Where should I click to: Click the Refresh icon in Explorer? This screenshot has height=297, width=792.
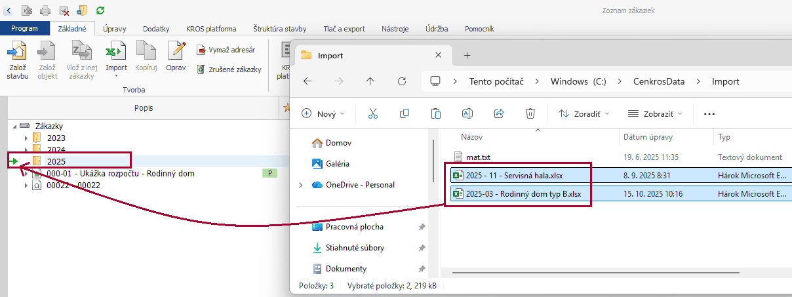pyautogui.click(x=403, y=81)
